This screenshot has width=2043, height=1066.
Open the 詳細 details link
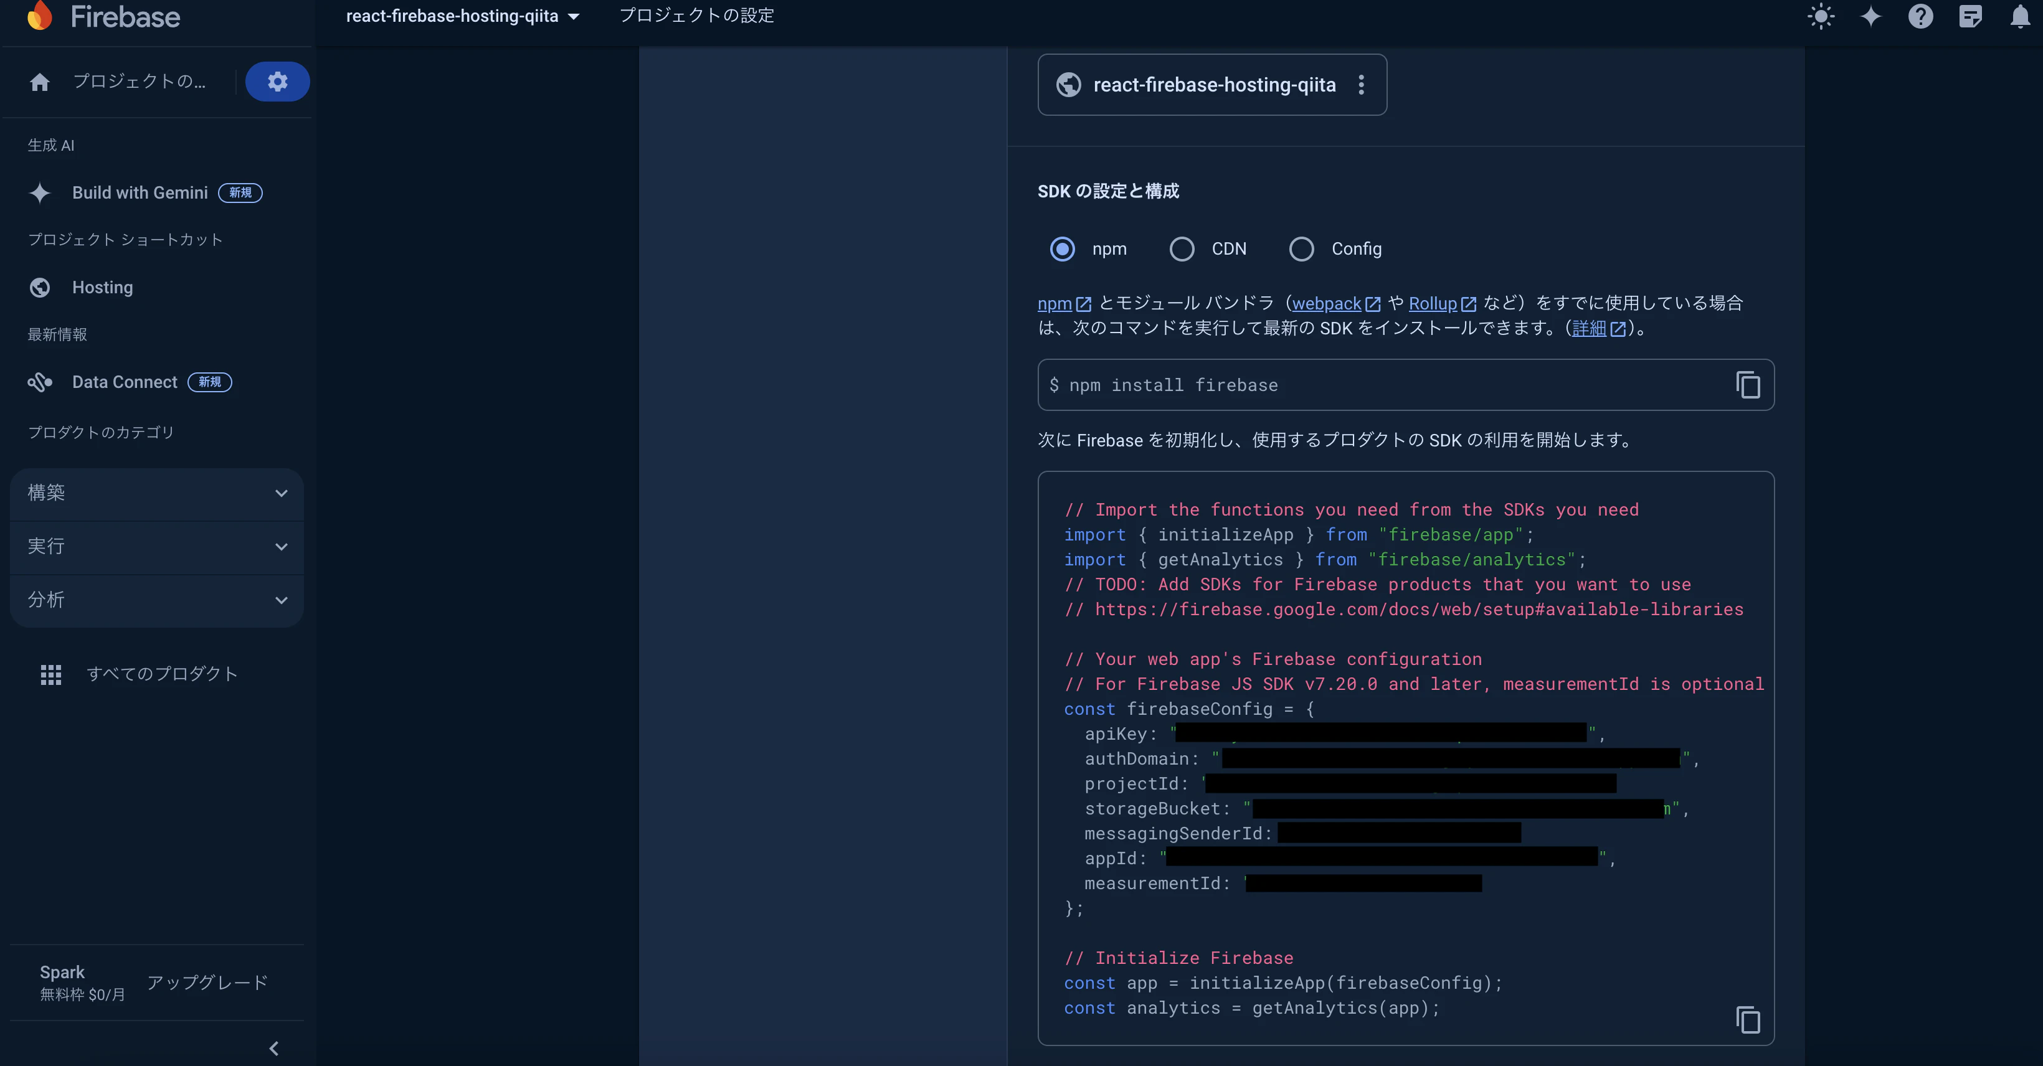(1598, 328)
